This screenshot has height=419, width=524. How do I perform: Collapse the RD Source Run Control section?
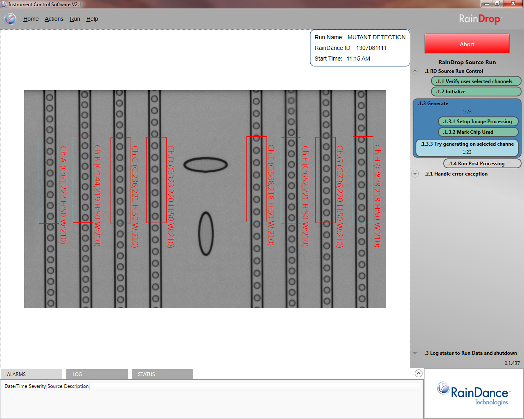pyautogui.click(x=415, y=71)
